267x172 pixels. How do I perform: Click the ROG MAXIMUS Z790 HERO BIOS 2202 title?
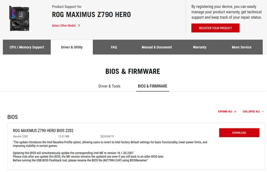pos(43,131)
